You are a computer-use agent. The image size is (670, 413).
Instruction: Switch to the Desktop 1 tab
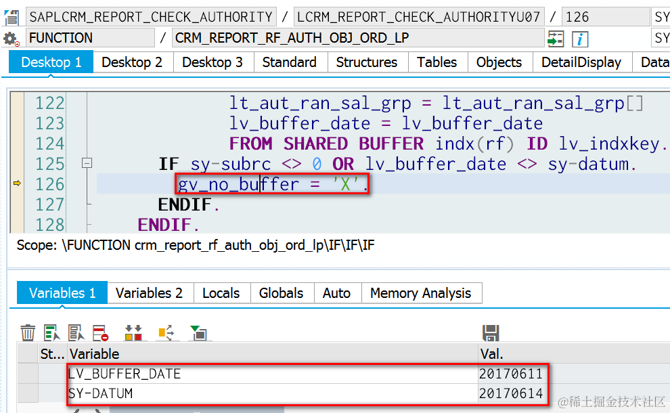click(x=51, y=62)
